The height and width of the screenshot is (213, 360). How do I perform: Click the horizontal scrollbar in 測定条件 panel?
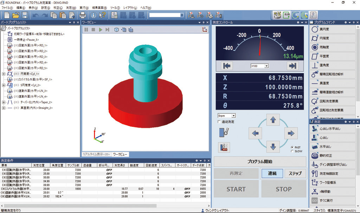(x=80, y=206)
